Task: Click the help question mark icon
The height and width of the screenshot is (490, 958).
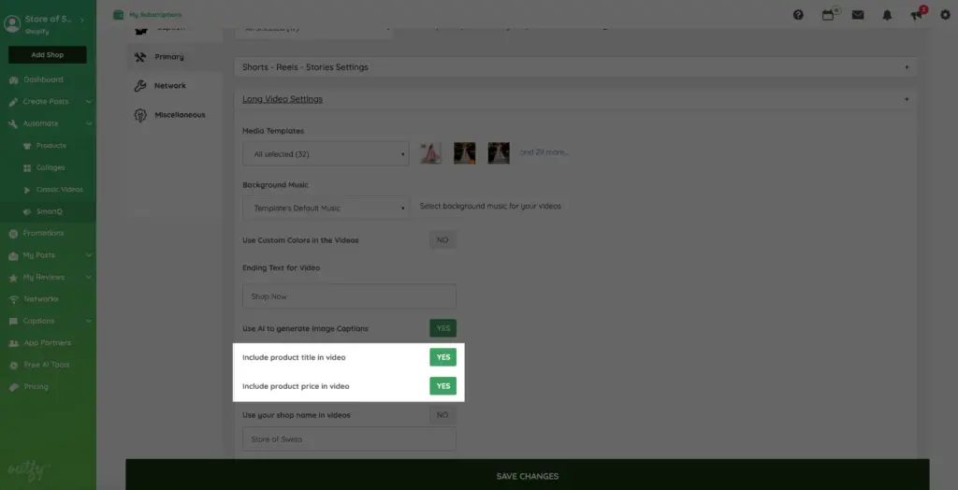Action: [798, 15]
